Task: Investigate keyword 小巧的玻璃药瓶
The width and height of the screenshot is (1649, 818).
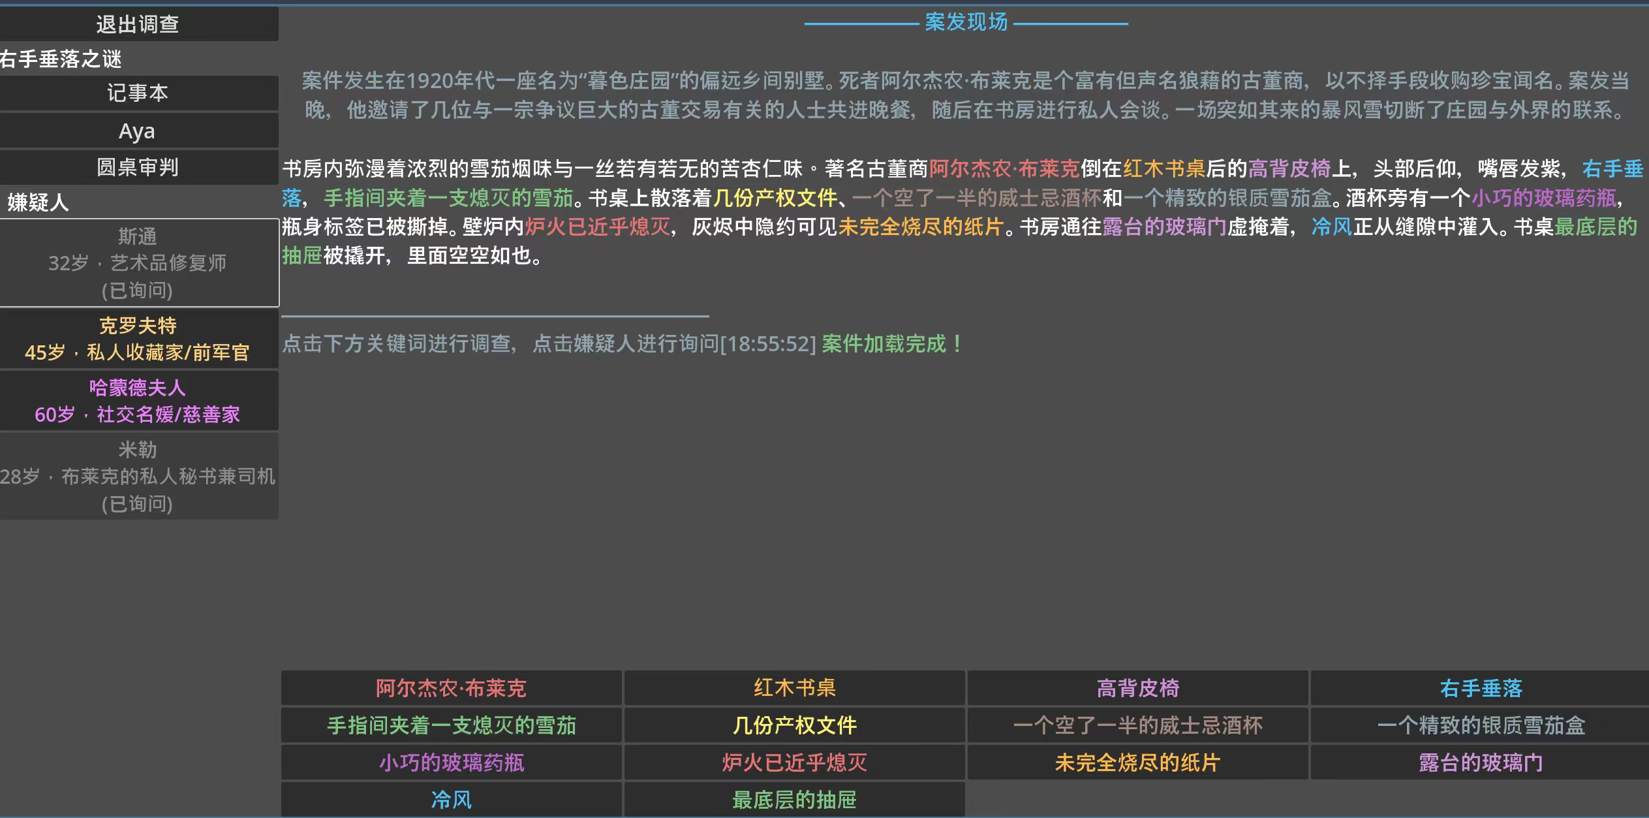Action: (451, 763)
